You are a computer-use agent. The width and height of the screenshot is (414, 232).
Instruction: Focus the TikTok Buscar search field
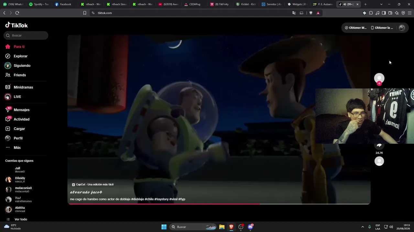[26, 35]
